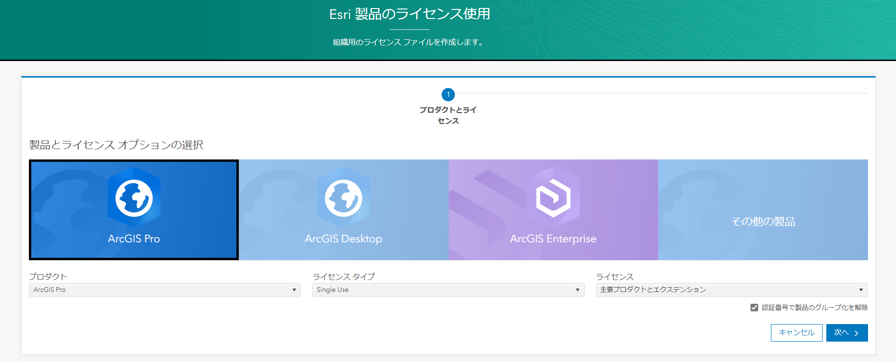Click the プロダクト field label
The height and width of the screenshot is (361, 896).
[48, 276]
